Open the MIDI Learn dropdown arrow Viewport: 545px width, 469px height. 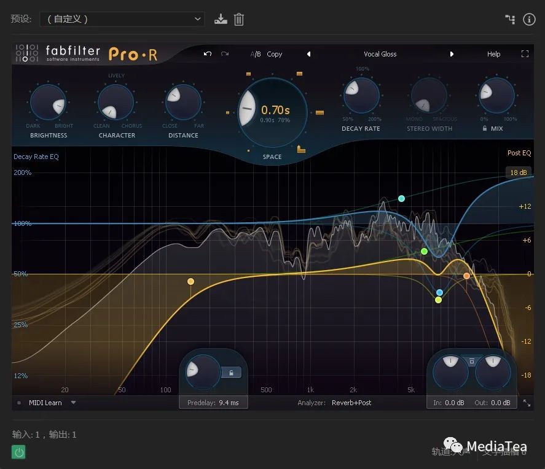click(x=73, y=403)
